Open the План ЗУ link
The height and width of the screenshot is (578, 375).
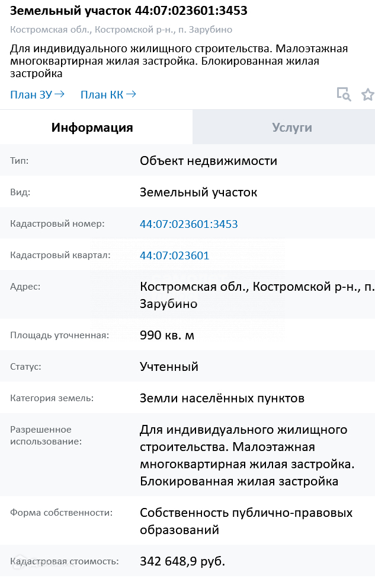tap(37, 94)
